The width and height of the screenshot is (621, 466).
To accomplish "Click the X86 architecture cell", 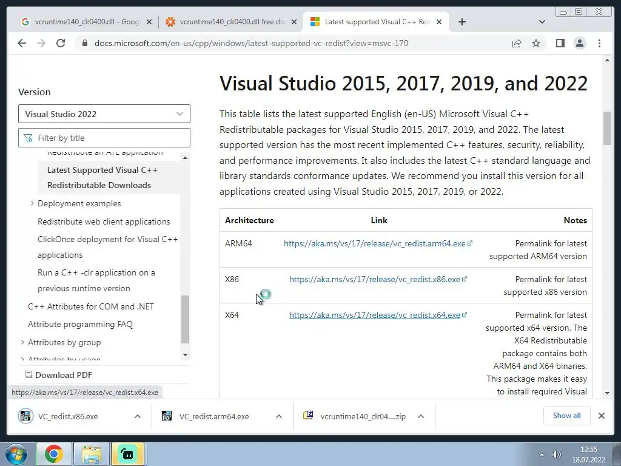I will (x=232, y=279).
